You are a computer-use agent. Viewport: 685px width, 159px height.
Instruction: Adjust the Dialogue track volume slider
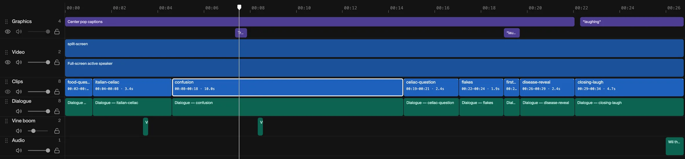click(x=39, y=111)
